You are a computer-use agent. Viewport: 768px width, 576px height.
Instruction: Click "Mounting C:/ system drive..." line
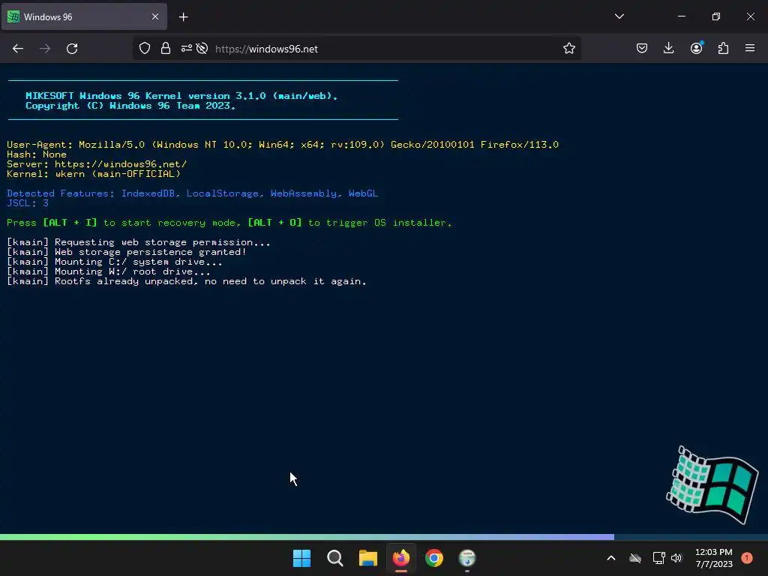[x=115, y=262]
